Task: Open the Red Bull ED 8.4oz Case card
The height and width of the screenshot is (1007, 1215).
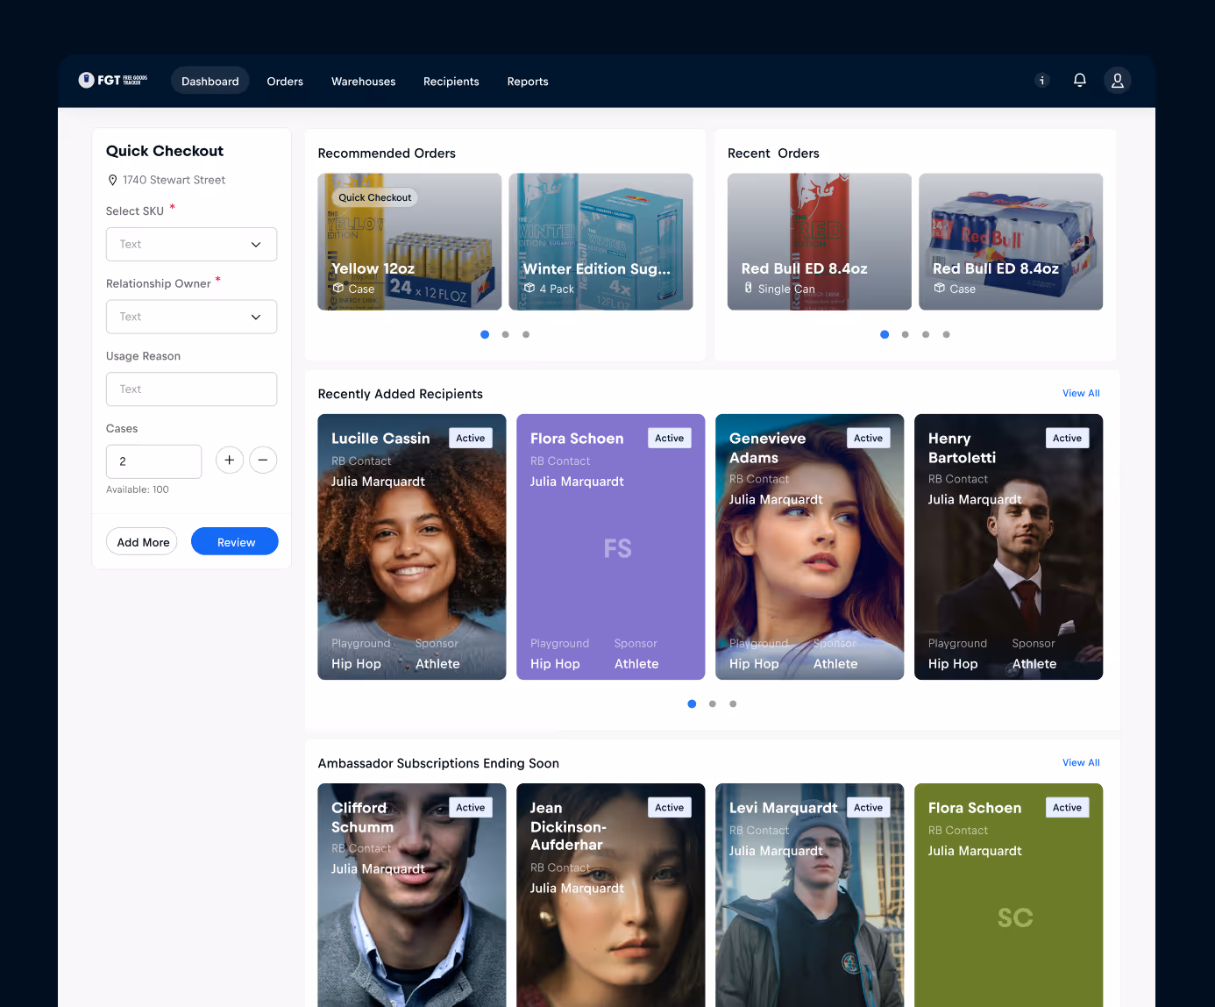Action: (x=1011, y=242)
